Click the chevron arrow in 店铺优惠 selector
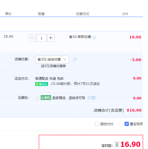 (x=65, y=59)
